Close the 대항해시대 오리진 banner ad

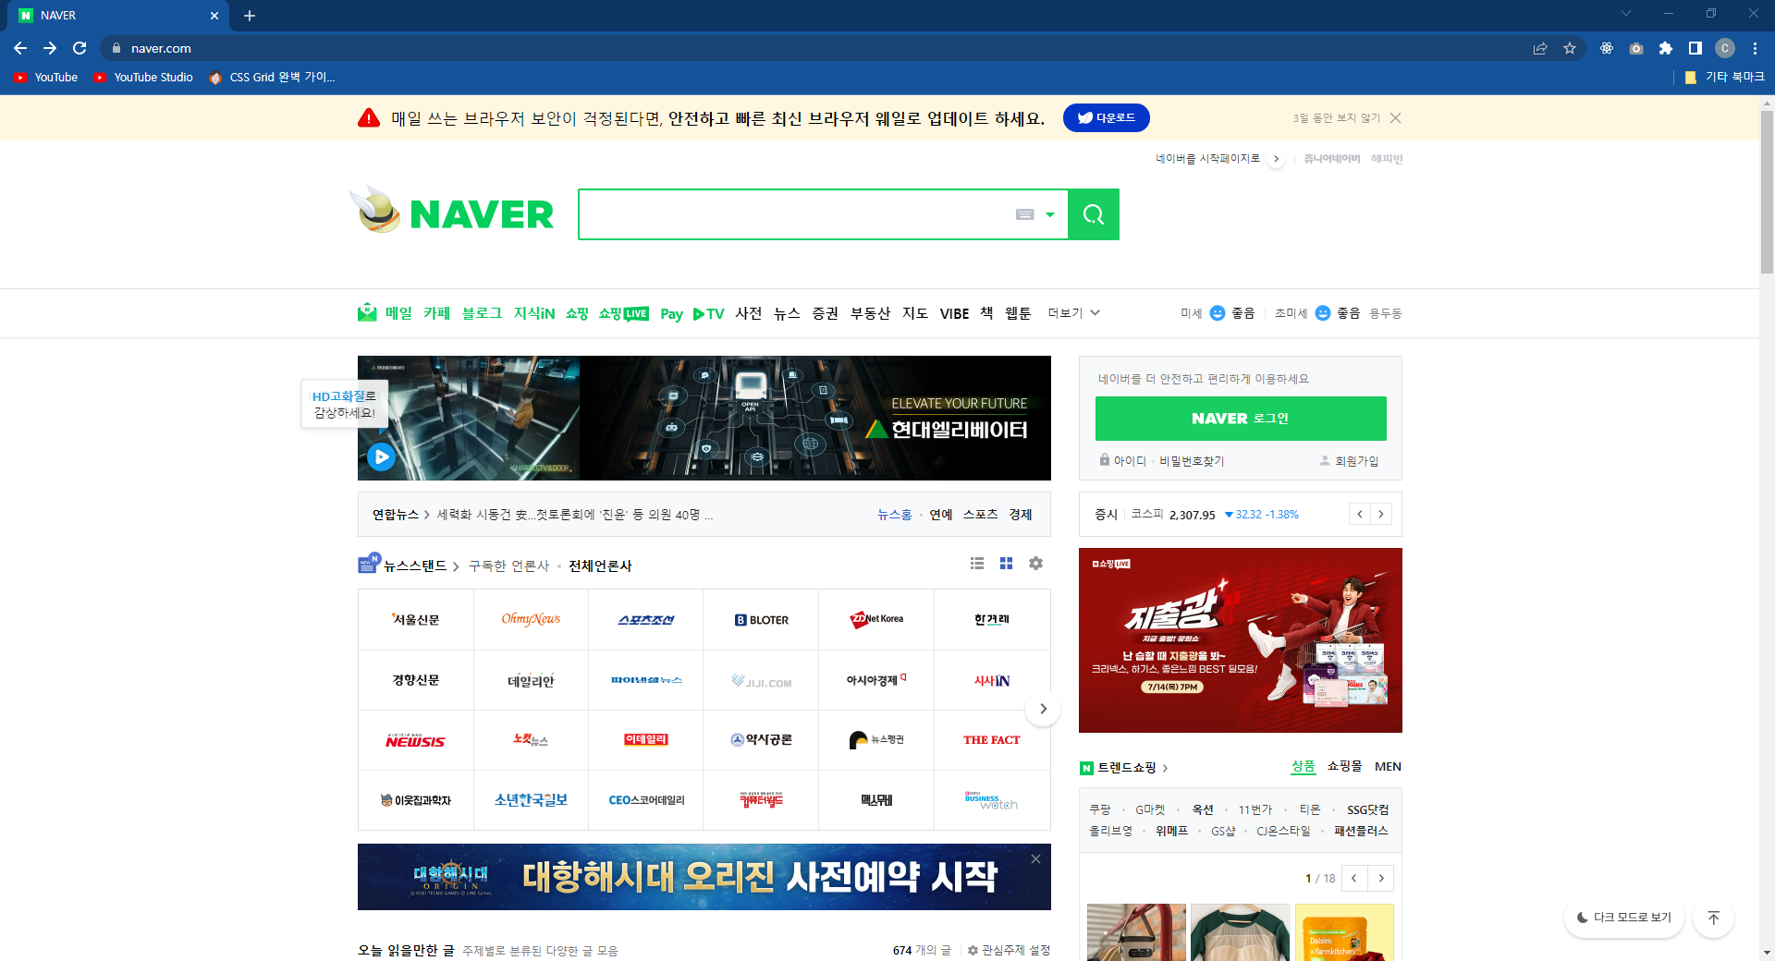(x=1036, y=858)
